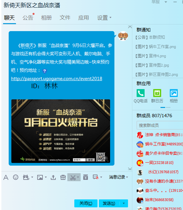
Task: Switch to the 公告 tab
Action: click(x=28, y=18)
